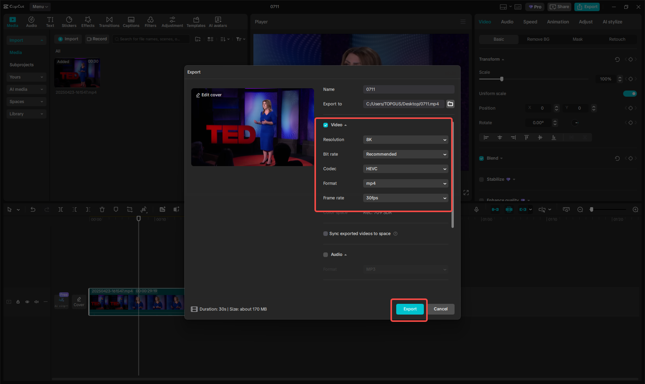Select the split clip tool in the timeline toolbar
The image size is (645, 384).
tap(60, 209)
